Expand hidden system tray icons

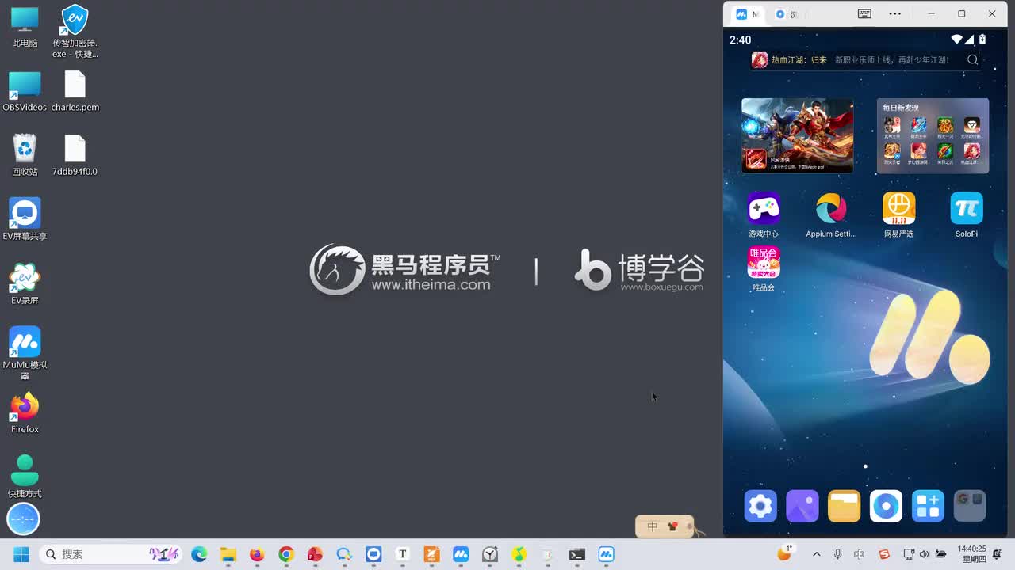[x=817, y=554]
